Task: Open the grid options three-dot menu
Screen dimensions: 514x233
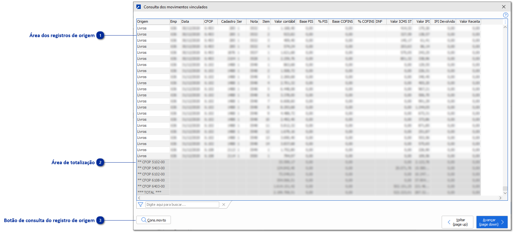Action: coord(505,22)
